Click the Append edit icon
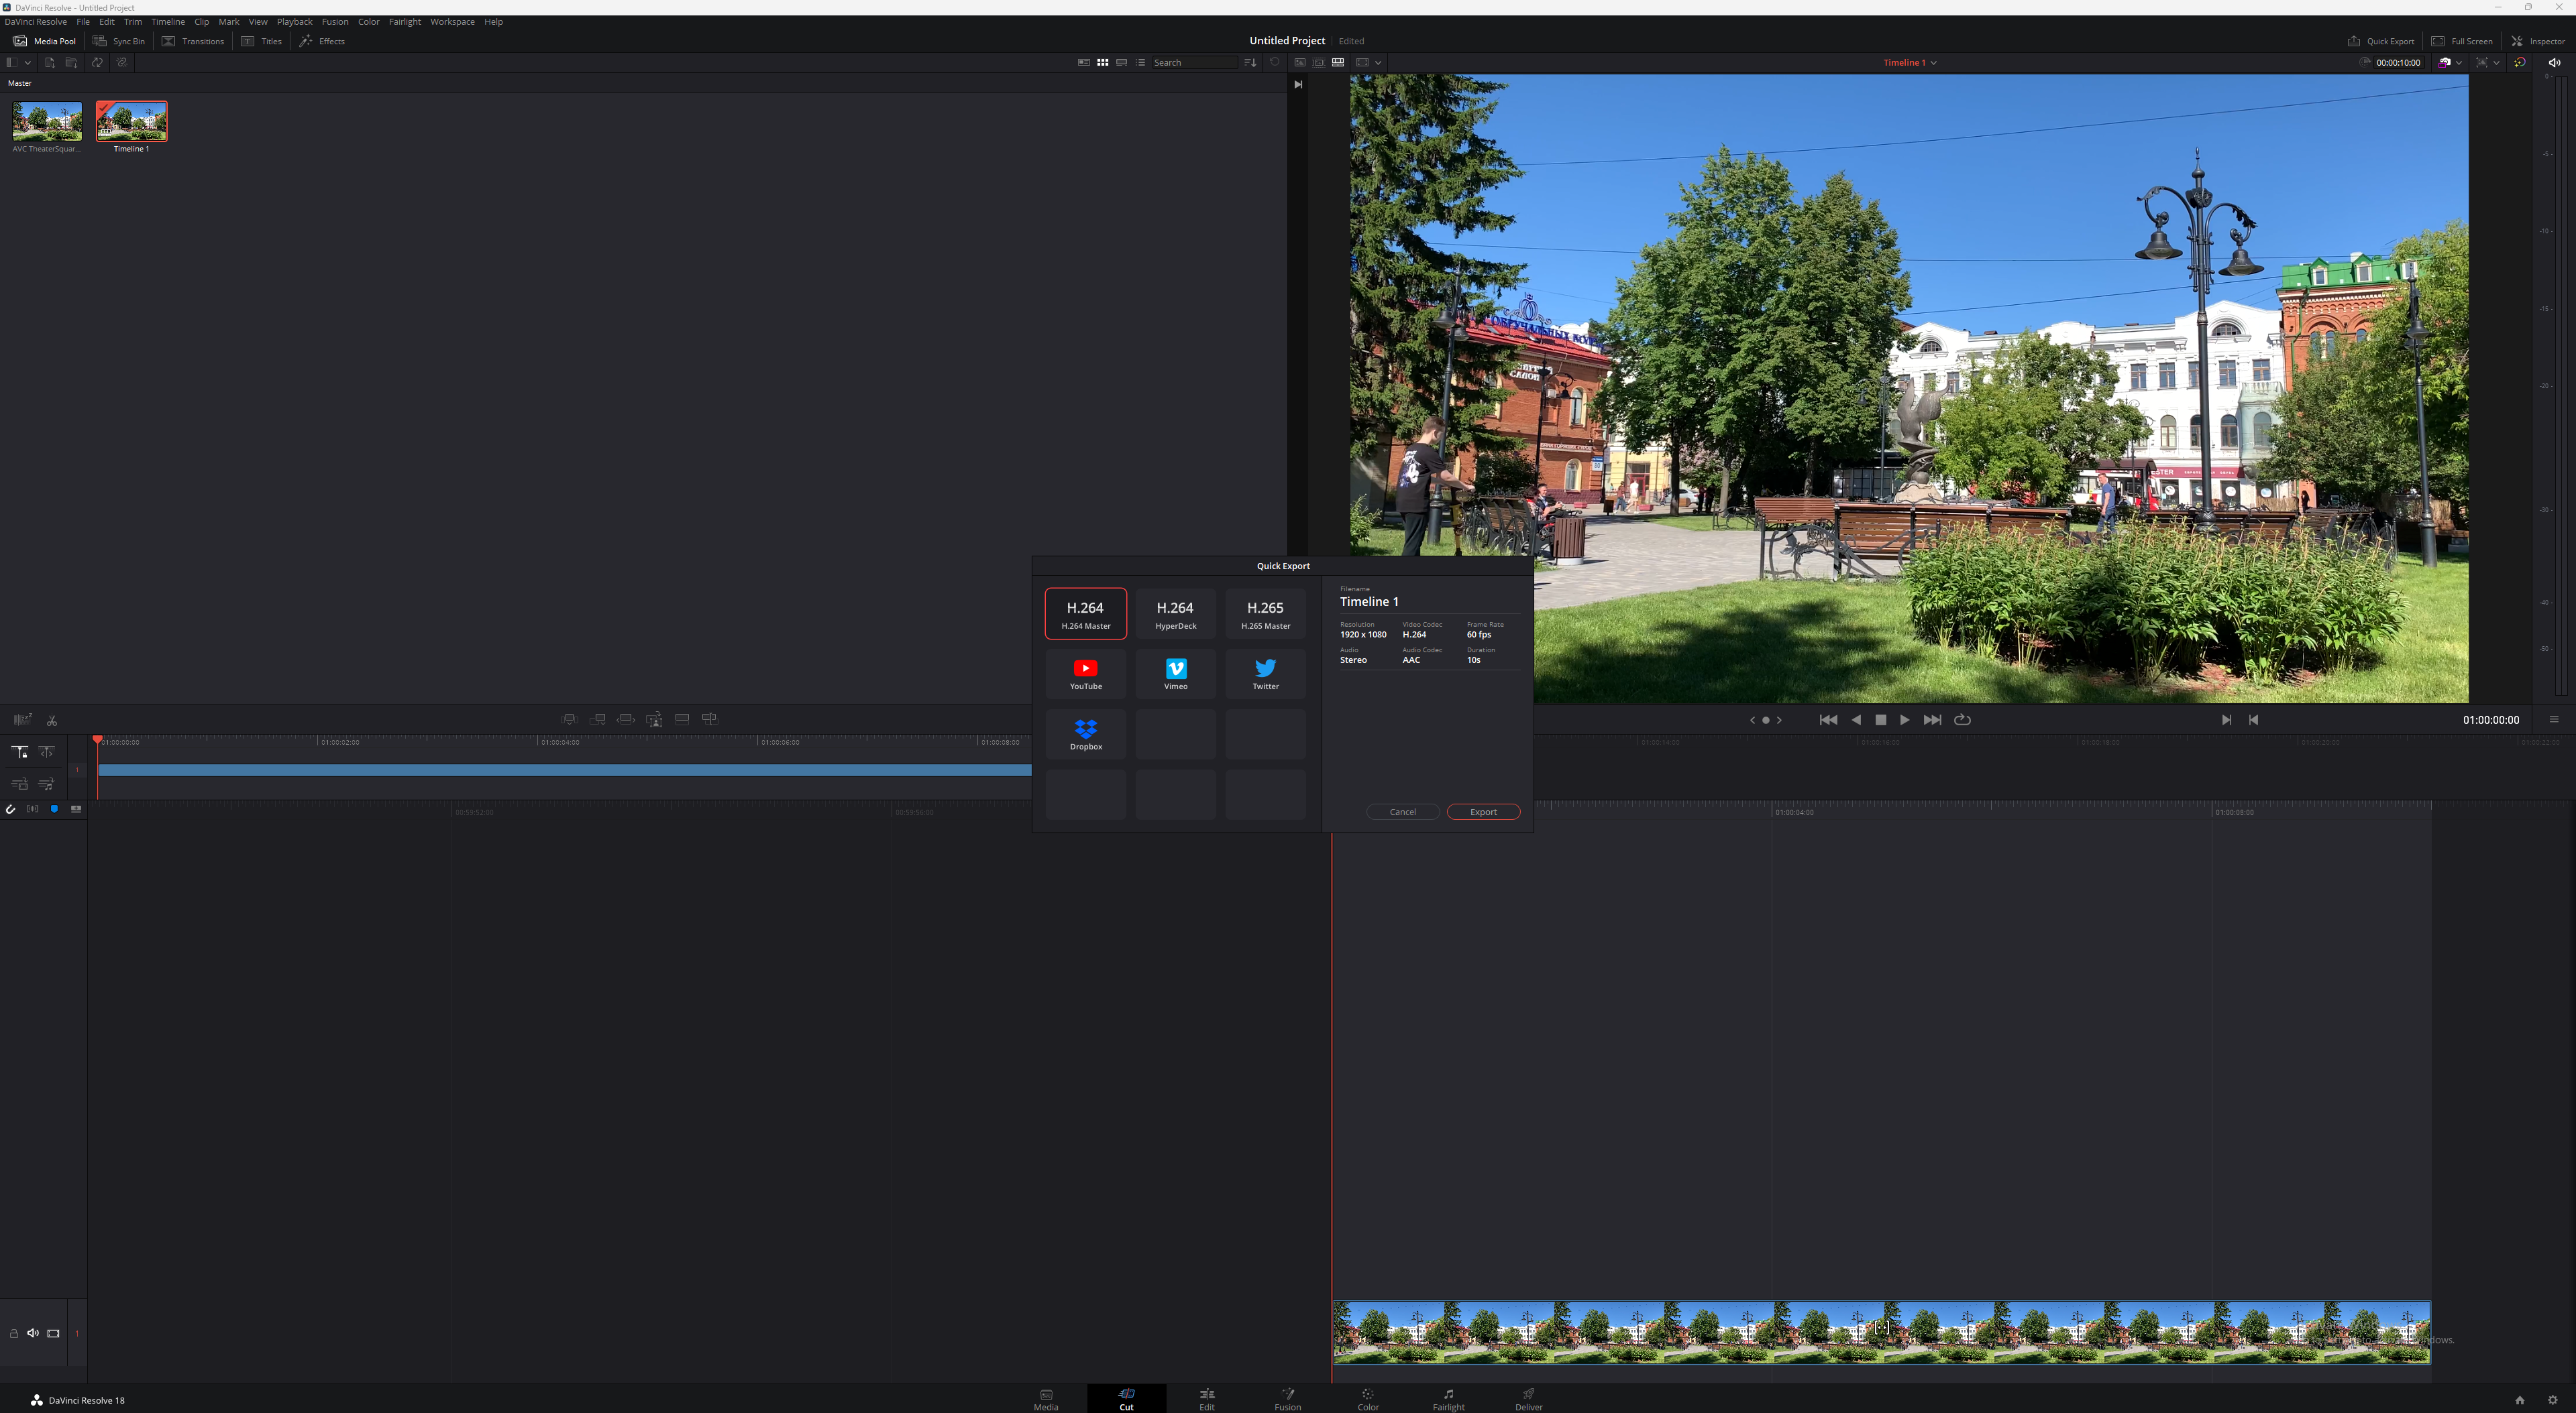 (x=597, y=719)
